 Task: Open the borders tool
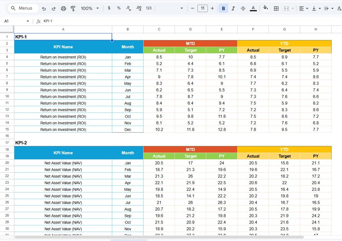coord(276,8)
